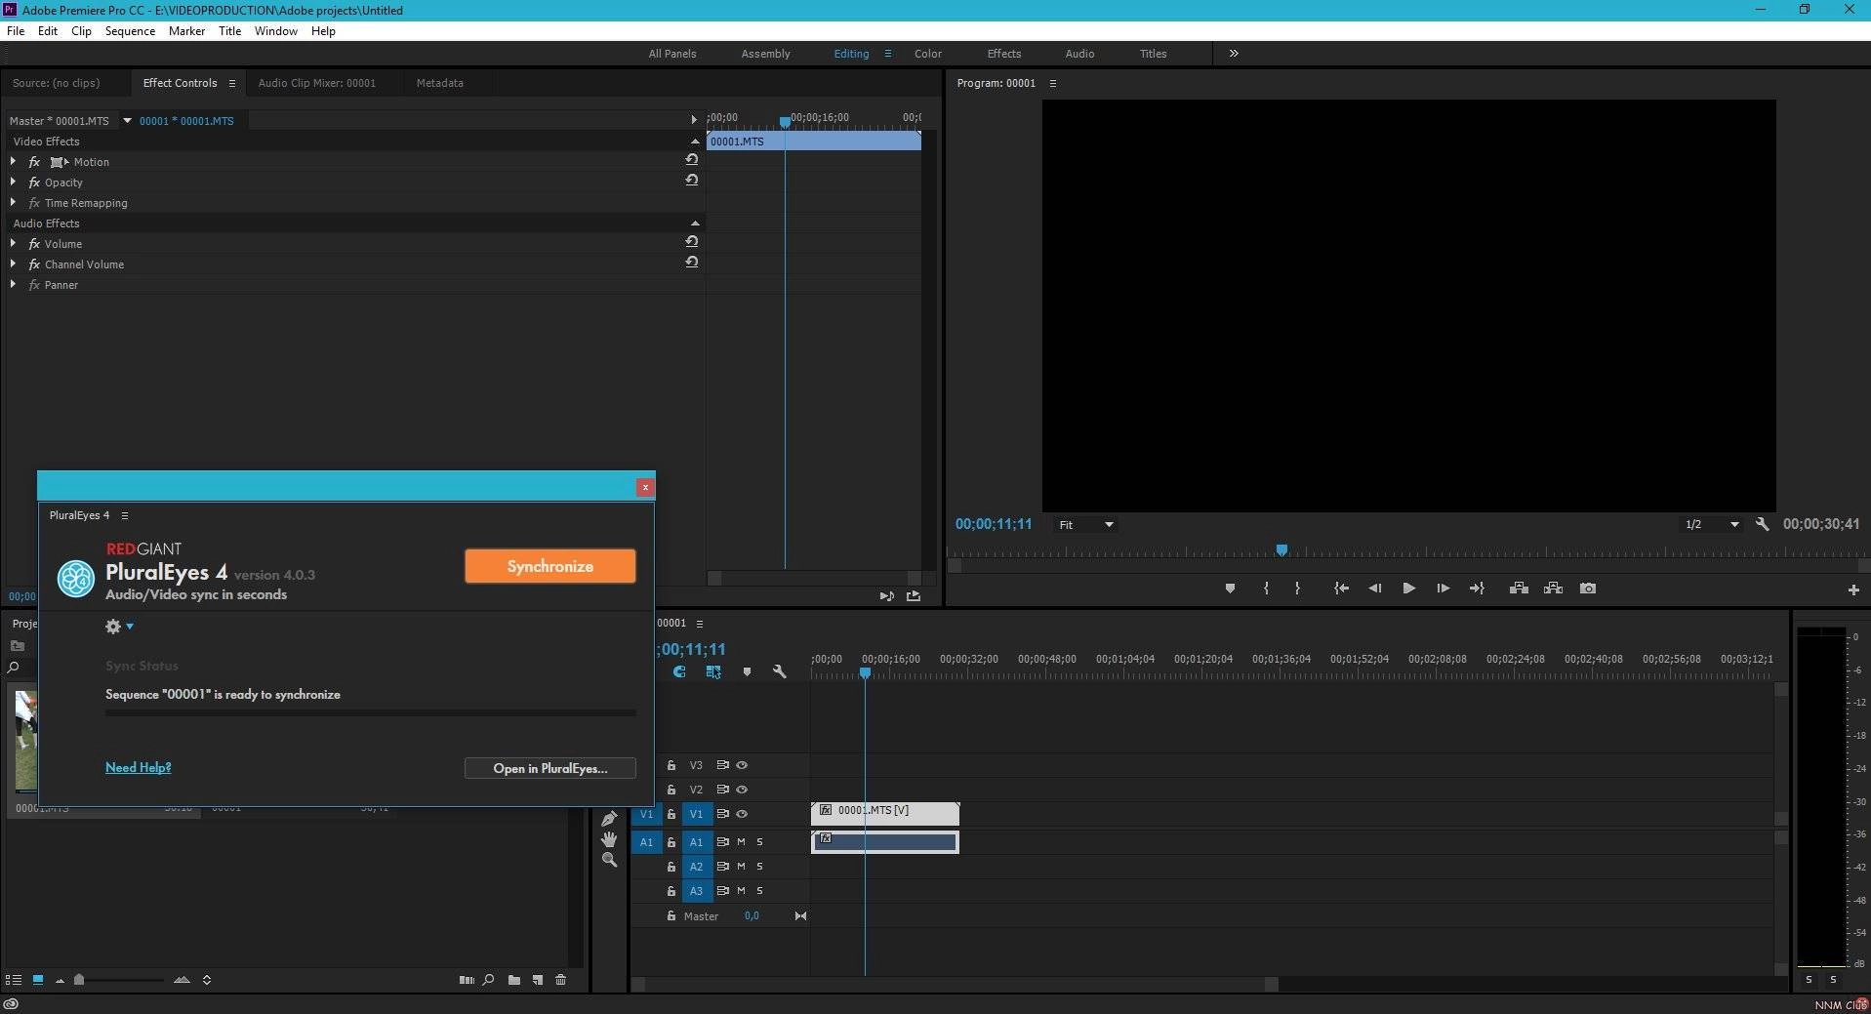Show more workspaces with double chevron
Screen dimensions: 1871x1014
[1234, 54]
